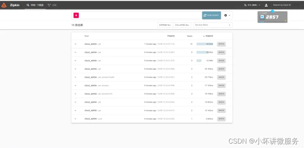Click the settings gear icon
Viewport: 304px width, 148px height.
[x=226, y=15]
